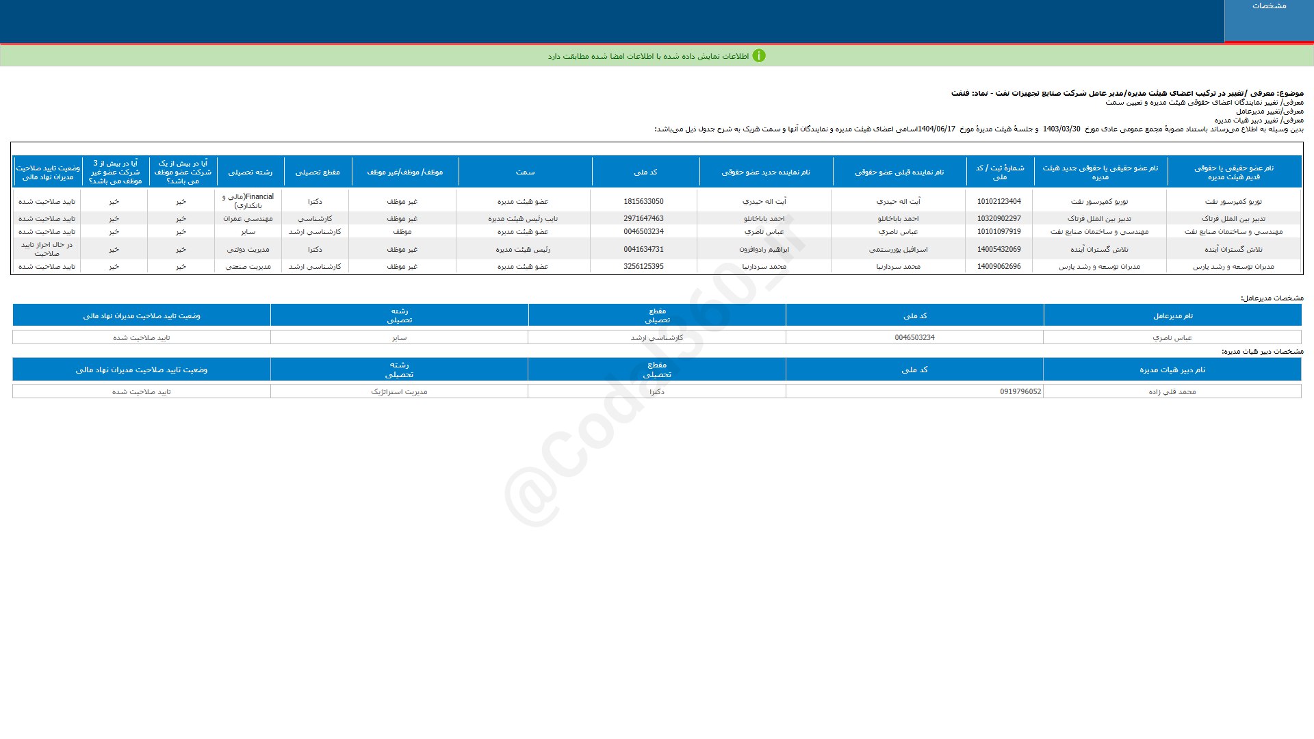Click the نام دبیر هیات مدیره header
The width and height of the screenshot is (1314, 739).
1172,370
